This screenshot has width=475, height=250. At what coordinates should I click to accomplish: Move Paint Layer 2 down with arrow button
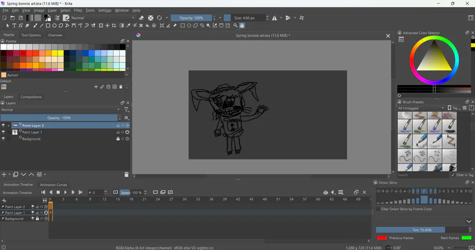pos(23,175)
